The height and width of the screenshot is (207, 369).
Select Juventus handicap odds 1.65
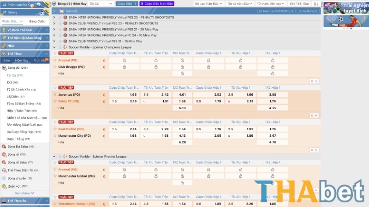tap(124, 95)
